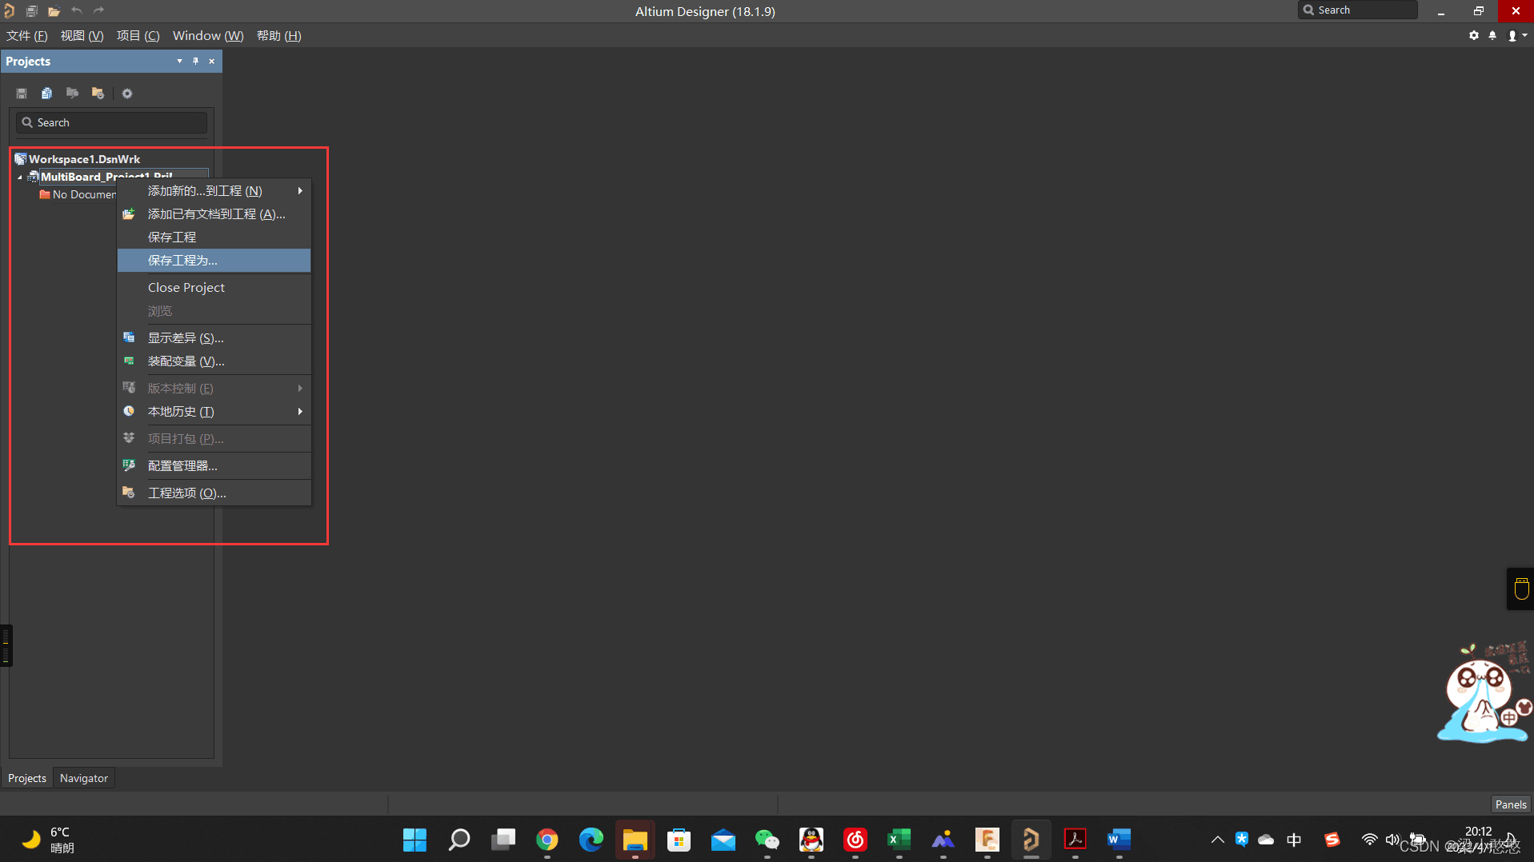
Task: Choose Close Project from the context menu
Action: 186,288
